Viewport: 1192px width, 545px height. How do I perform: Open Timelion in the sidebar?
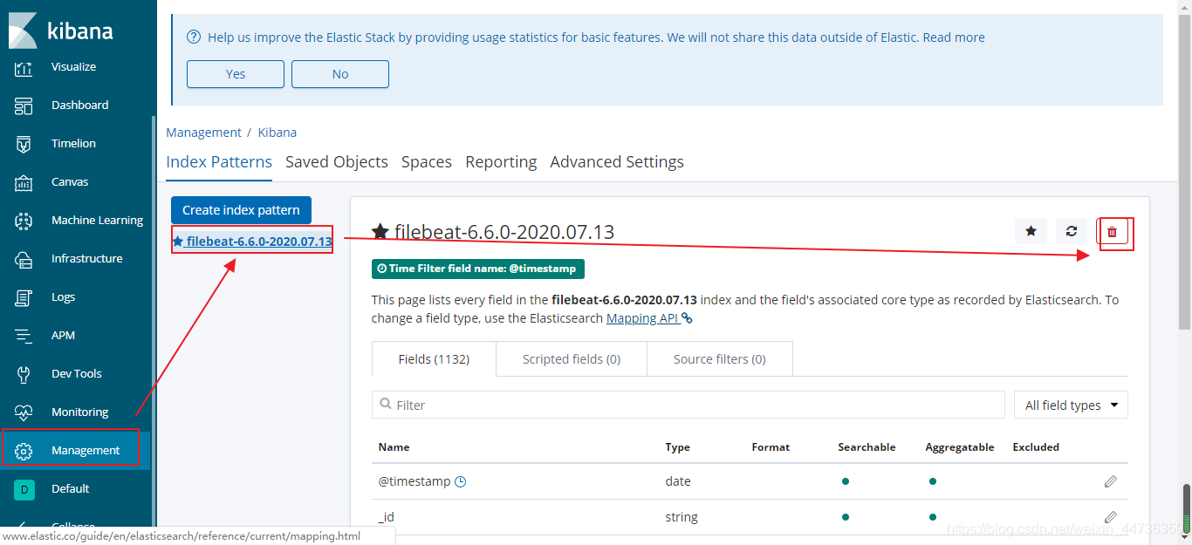73,144
